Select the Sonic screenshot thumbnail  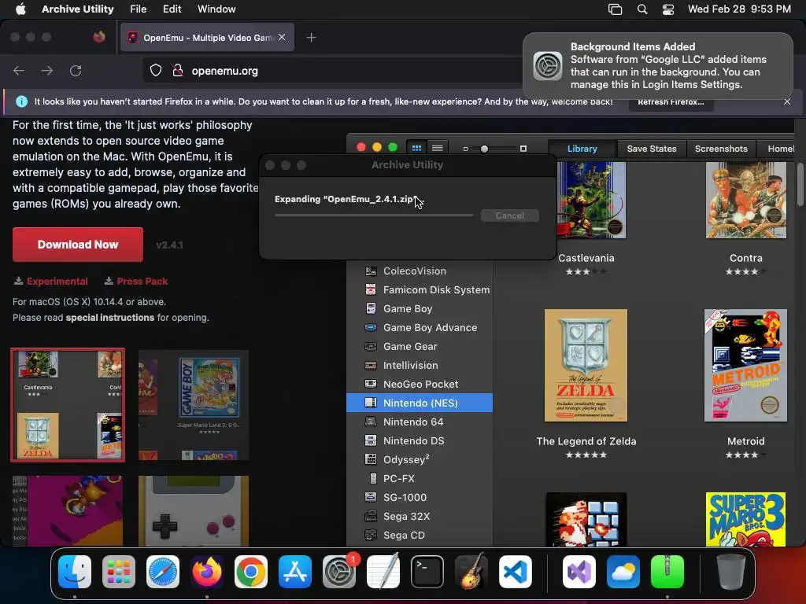68,510
